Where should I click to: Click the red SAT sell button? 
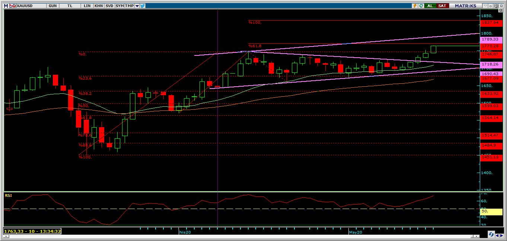pos(442,6)
